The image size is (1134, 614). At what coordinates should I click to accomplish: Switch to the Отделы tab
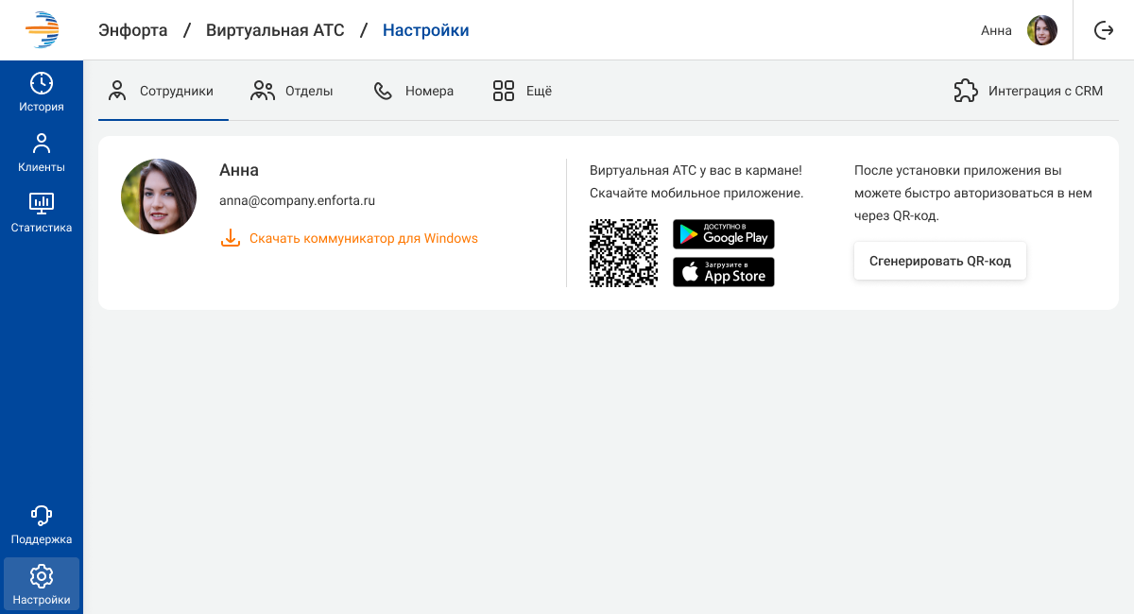[x=292, y=92]
